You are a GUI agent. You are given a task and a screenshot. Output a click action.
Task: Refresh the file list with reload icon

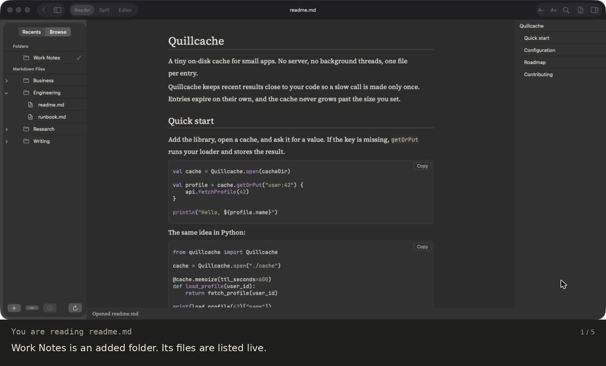point(75,308)
